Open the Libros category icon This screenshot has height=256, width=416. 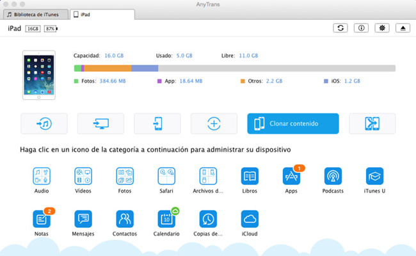[250, 176]
